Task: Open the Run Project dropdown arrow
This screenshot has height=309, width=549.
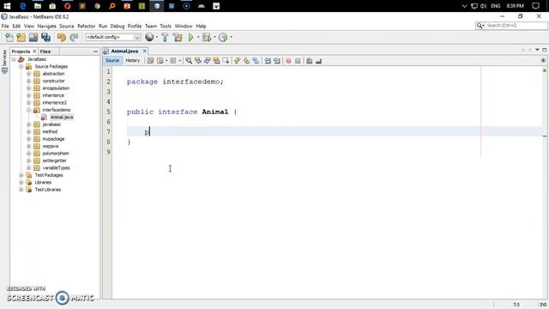Action: point(198,37)
